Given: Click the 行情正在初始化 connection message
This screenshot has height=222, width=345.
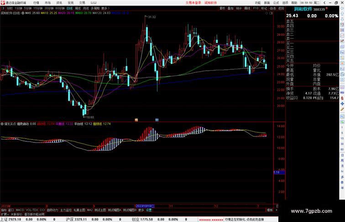Looking at the screenshot, I should tap(244, 219).
